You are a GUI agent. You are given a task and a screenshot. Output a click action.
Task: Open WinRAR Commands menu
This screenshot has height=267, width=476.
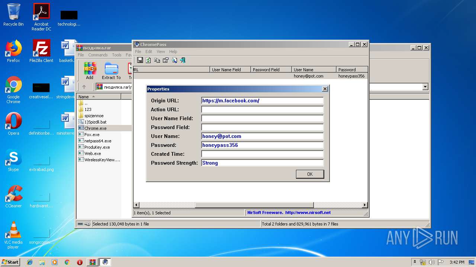98,55
